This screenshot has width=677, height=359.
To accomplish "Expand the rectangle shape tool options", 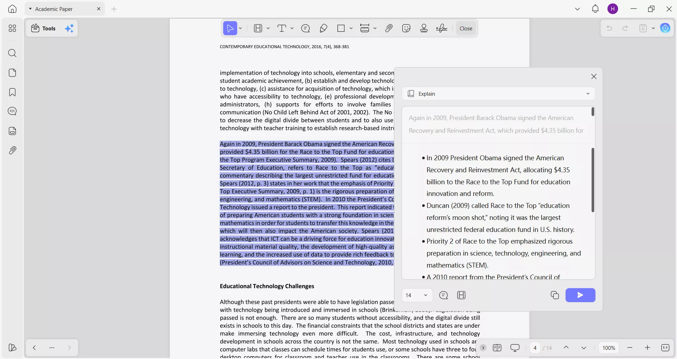I will coord(351,28).
